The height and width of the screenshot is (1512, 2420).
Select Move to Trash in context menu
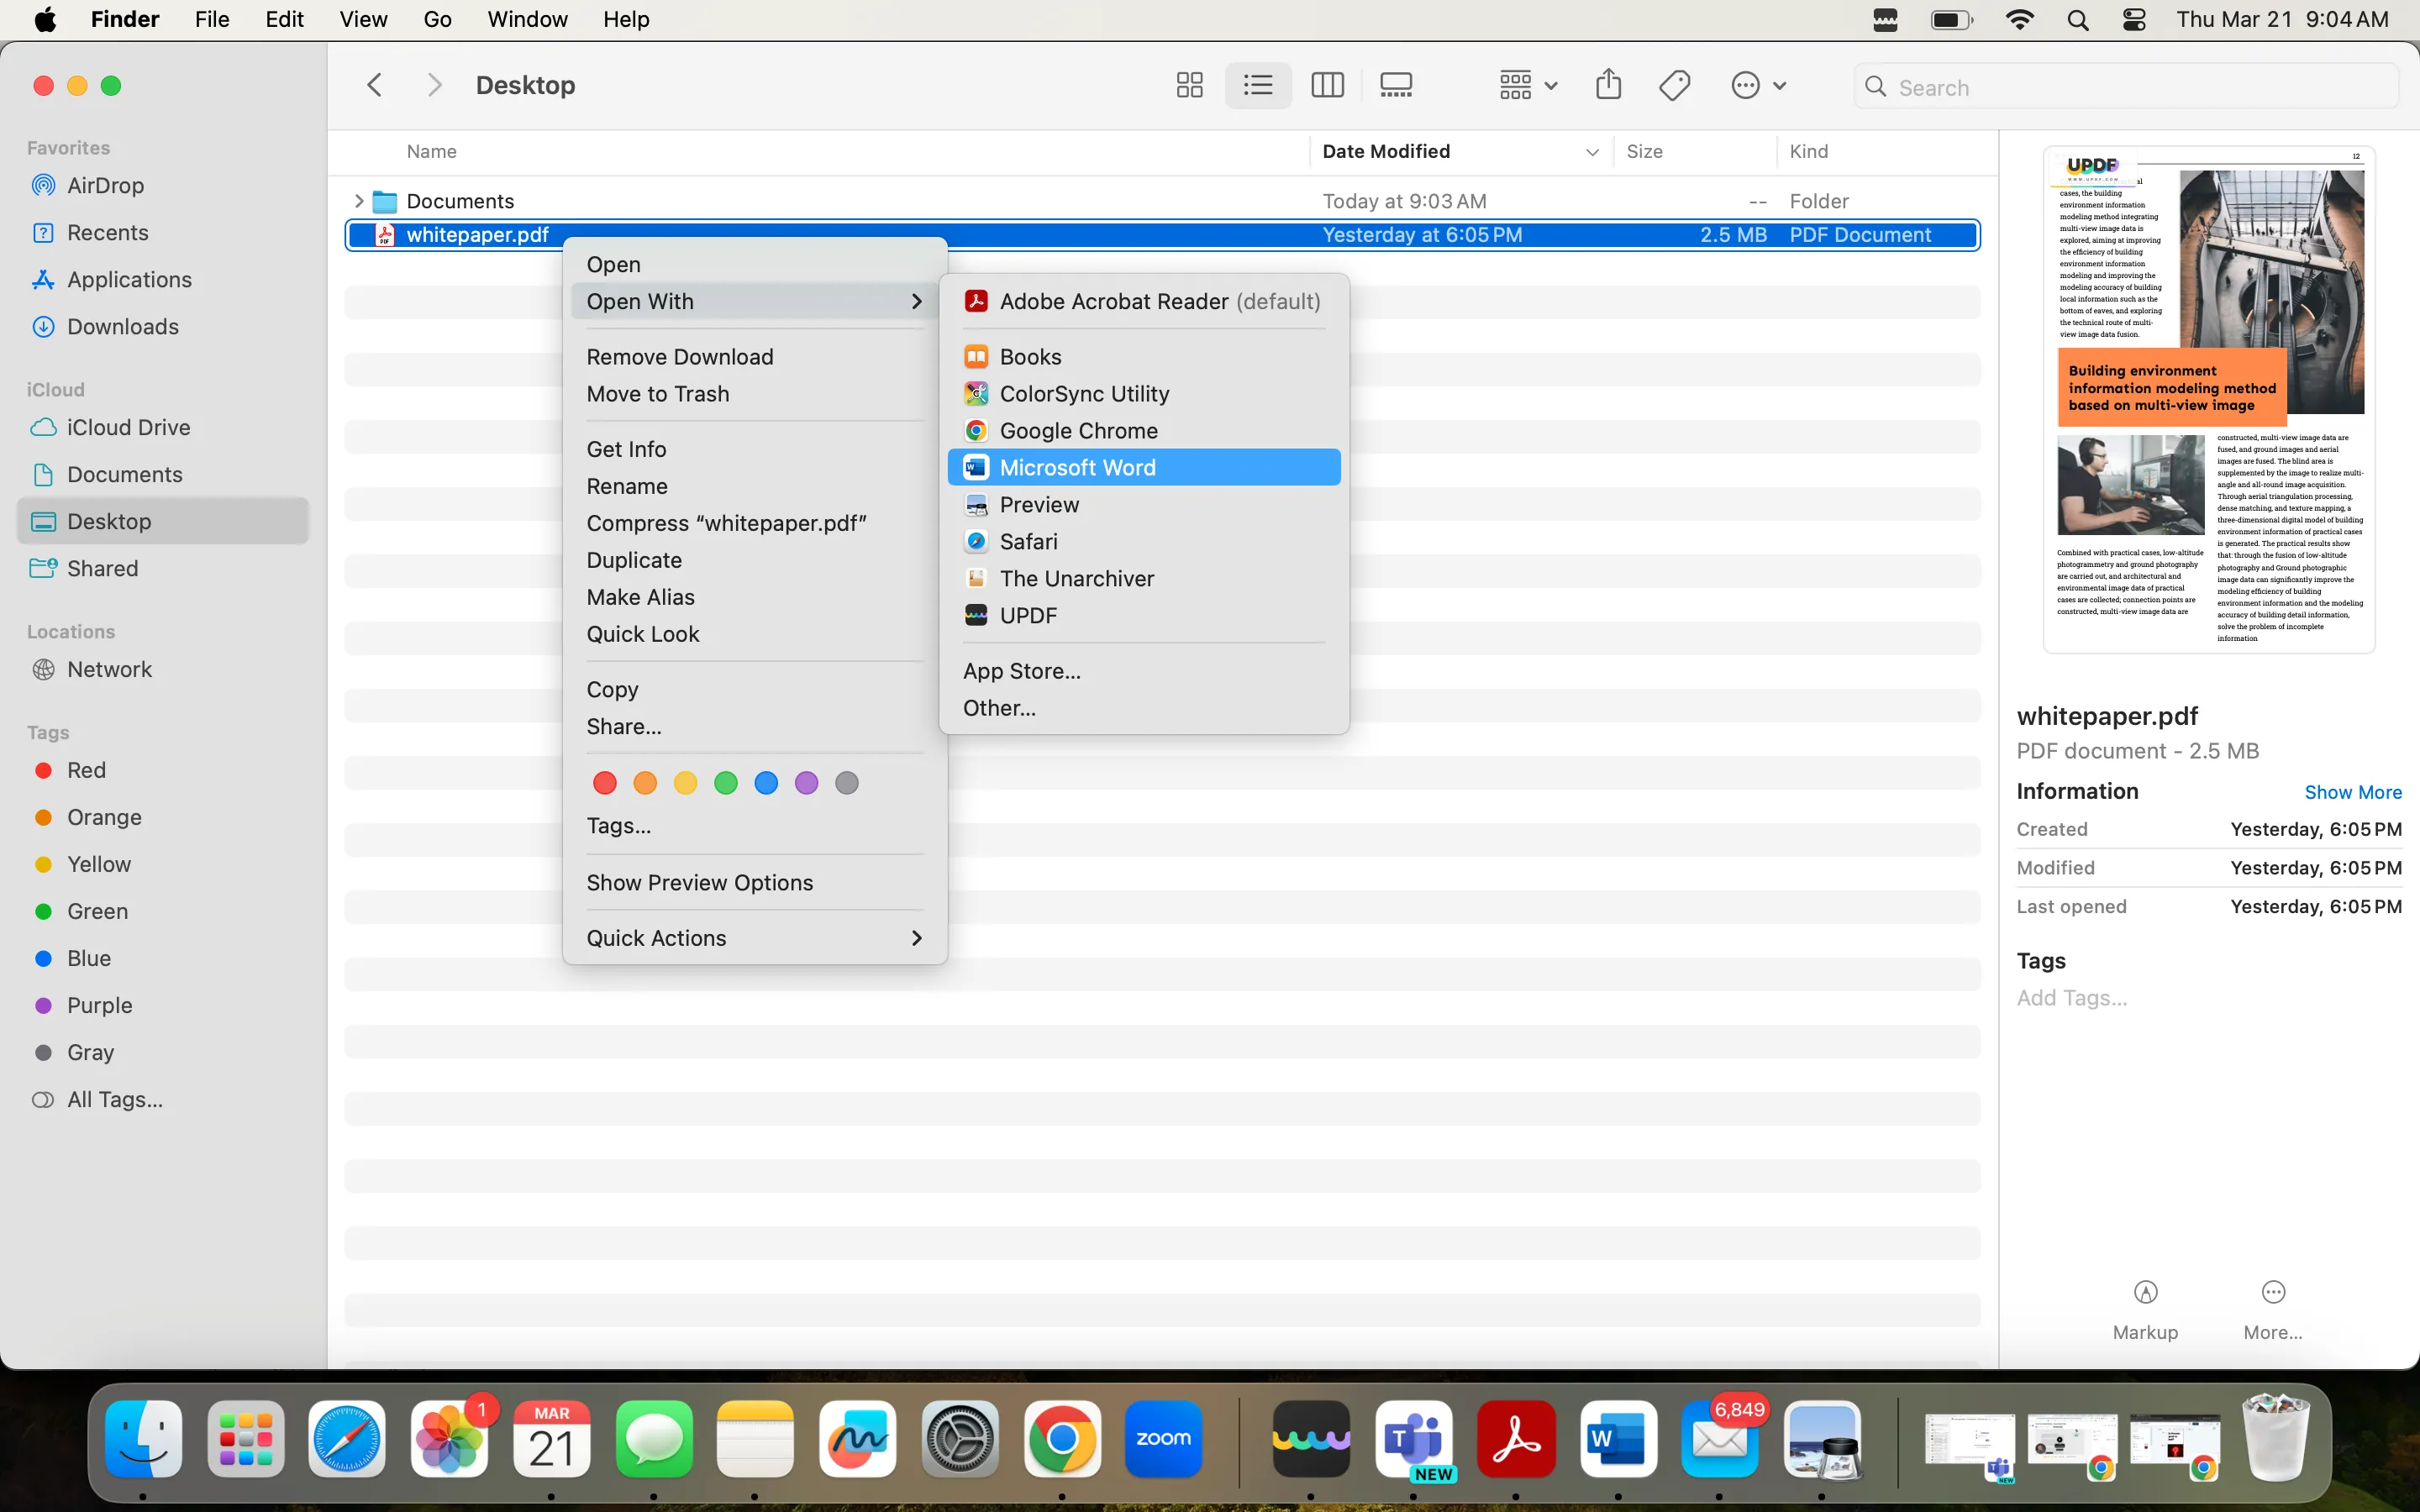coord(658,394)
